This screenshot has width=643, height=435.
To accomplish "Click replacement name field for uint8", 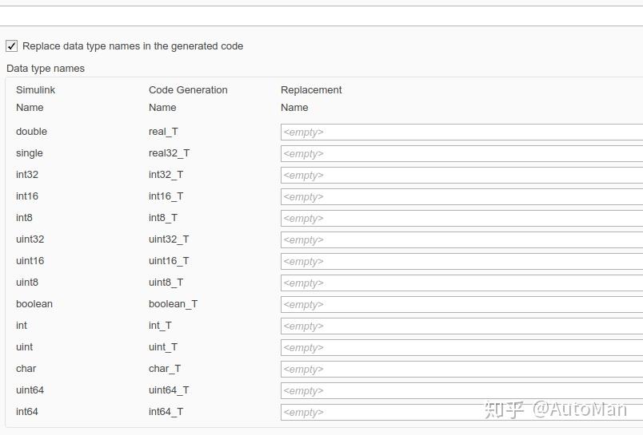I will pyautogui.click(x=461, y=283).
